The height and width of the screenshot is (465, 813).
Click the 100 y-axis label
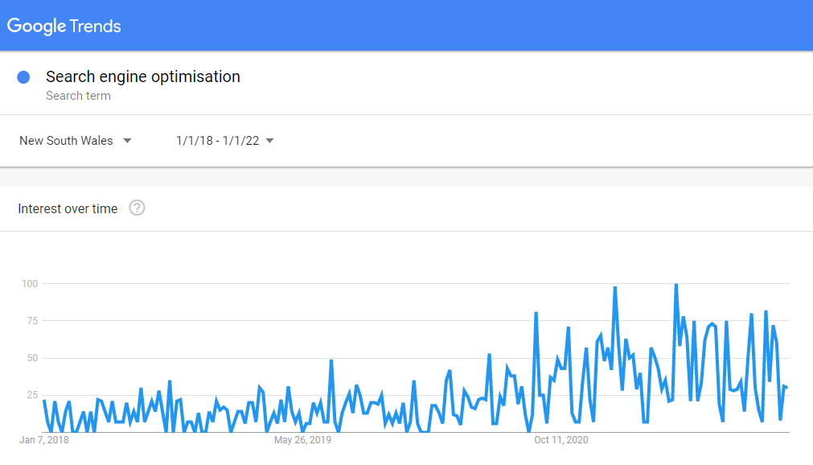(30, 283)
